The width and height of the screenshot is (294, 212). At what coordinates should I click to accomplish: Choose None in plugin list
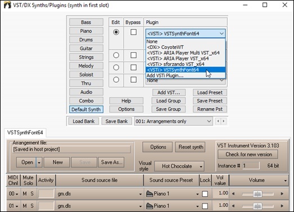186,42
